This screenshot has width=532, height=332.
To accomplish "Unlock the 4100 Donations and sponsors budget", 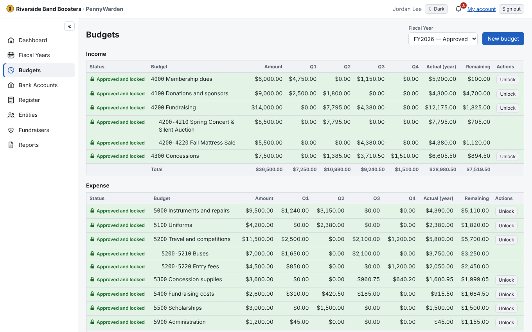I will 508,94.
